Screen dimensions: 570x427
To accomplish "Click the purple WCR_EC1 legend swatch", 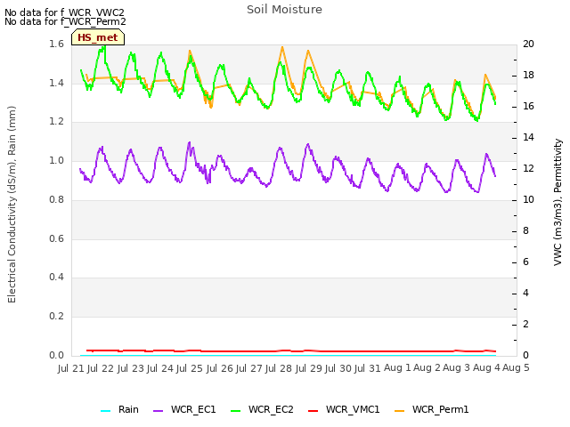I will [x=159, y=411].
